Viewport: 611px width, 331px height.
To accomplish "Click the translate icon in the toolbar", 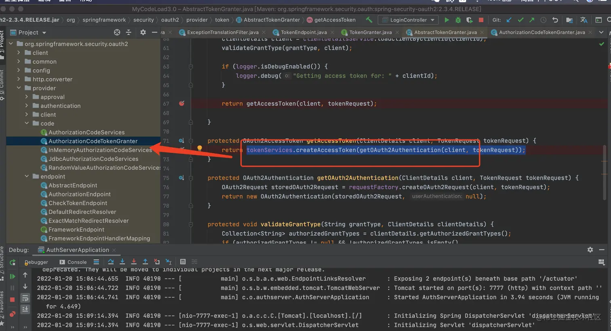I will pos(584,20).
